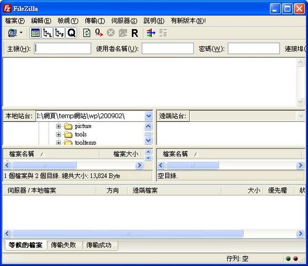
Task: Click the 遠端檔案 queue column header
Action: [174, 190]
